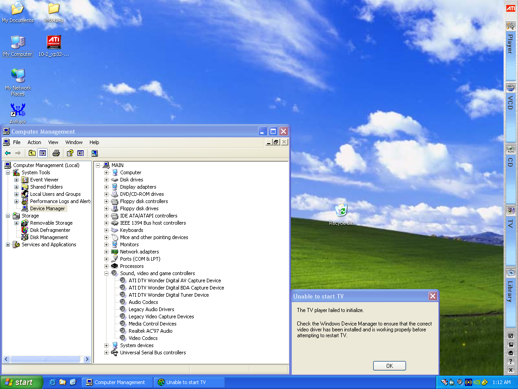Toggle Show/Hide Console Tree button
Image resolution: width=518 pixels, height=389 pixels.
point(42,153)
